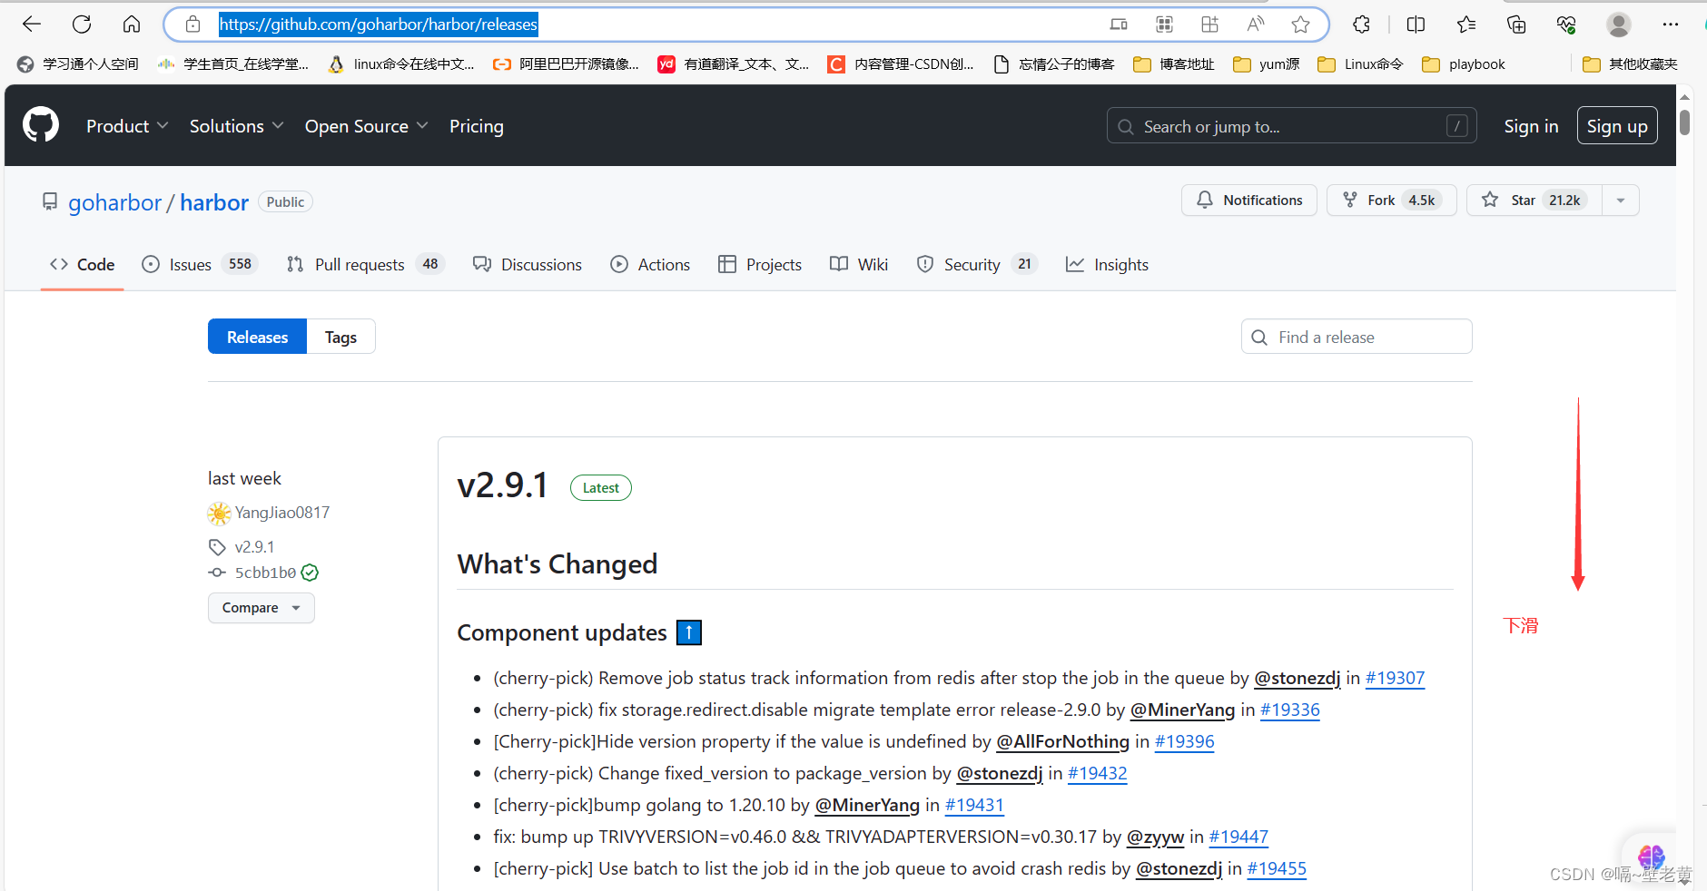Click the browser essentials heart icon
Viewport: 1707px width, 891px height.
pos(1566,24)
